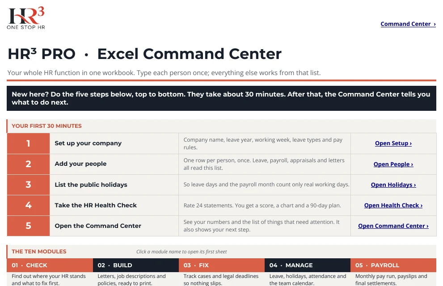This screenshot has width=443, height=286.
Task: Click the HR3 One Stop HR logo
Action: (x=26, y=18)
